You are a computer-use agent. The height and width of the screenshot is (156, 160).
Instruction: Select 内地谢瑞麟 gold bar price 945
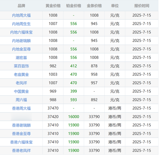click(94, 40)
